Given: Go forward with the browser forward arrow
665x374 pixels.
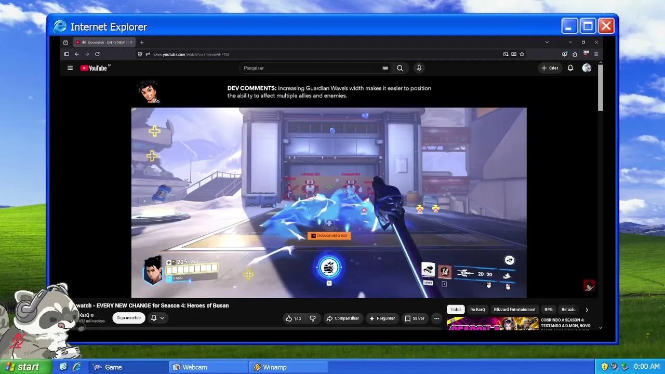Looking at the screenshot, I should tap(87, 54).
